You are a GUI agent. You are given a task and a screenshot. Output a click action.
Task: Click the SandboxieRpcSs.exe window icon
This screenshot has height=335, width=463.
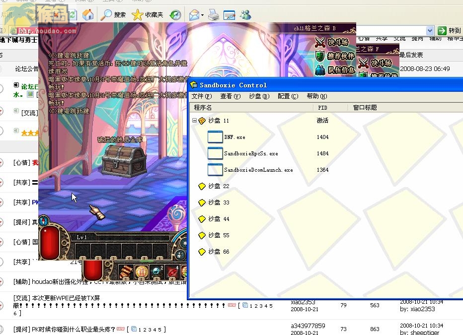click(x=215, y=153)
